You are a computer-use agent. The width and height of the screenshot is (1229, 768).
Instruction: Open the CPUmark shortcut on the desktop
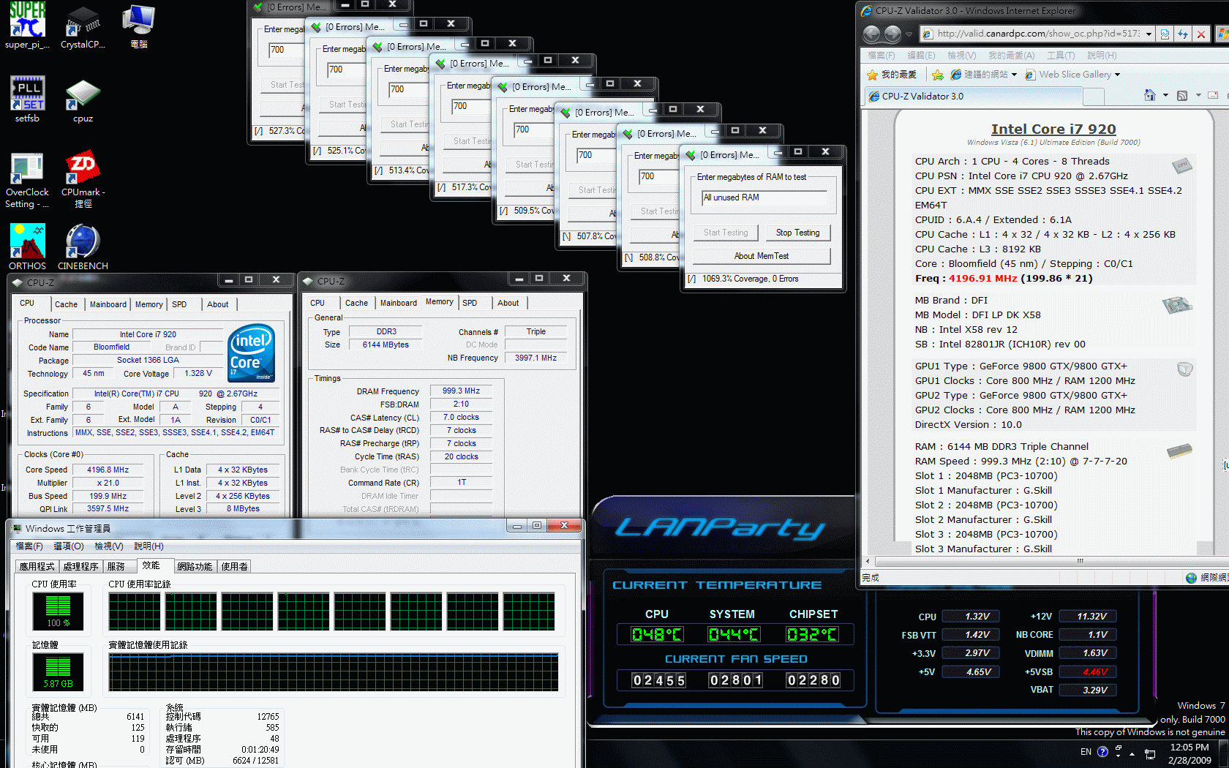click(x=83, y=181)
